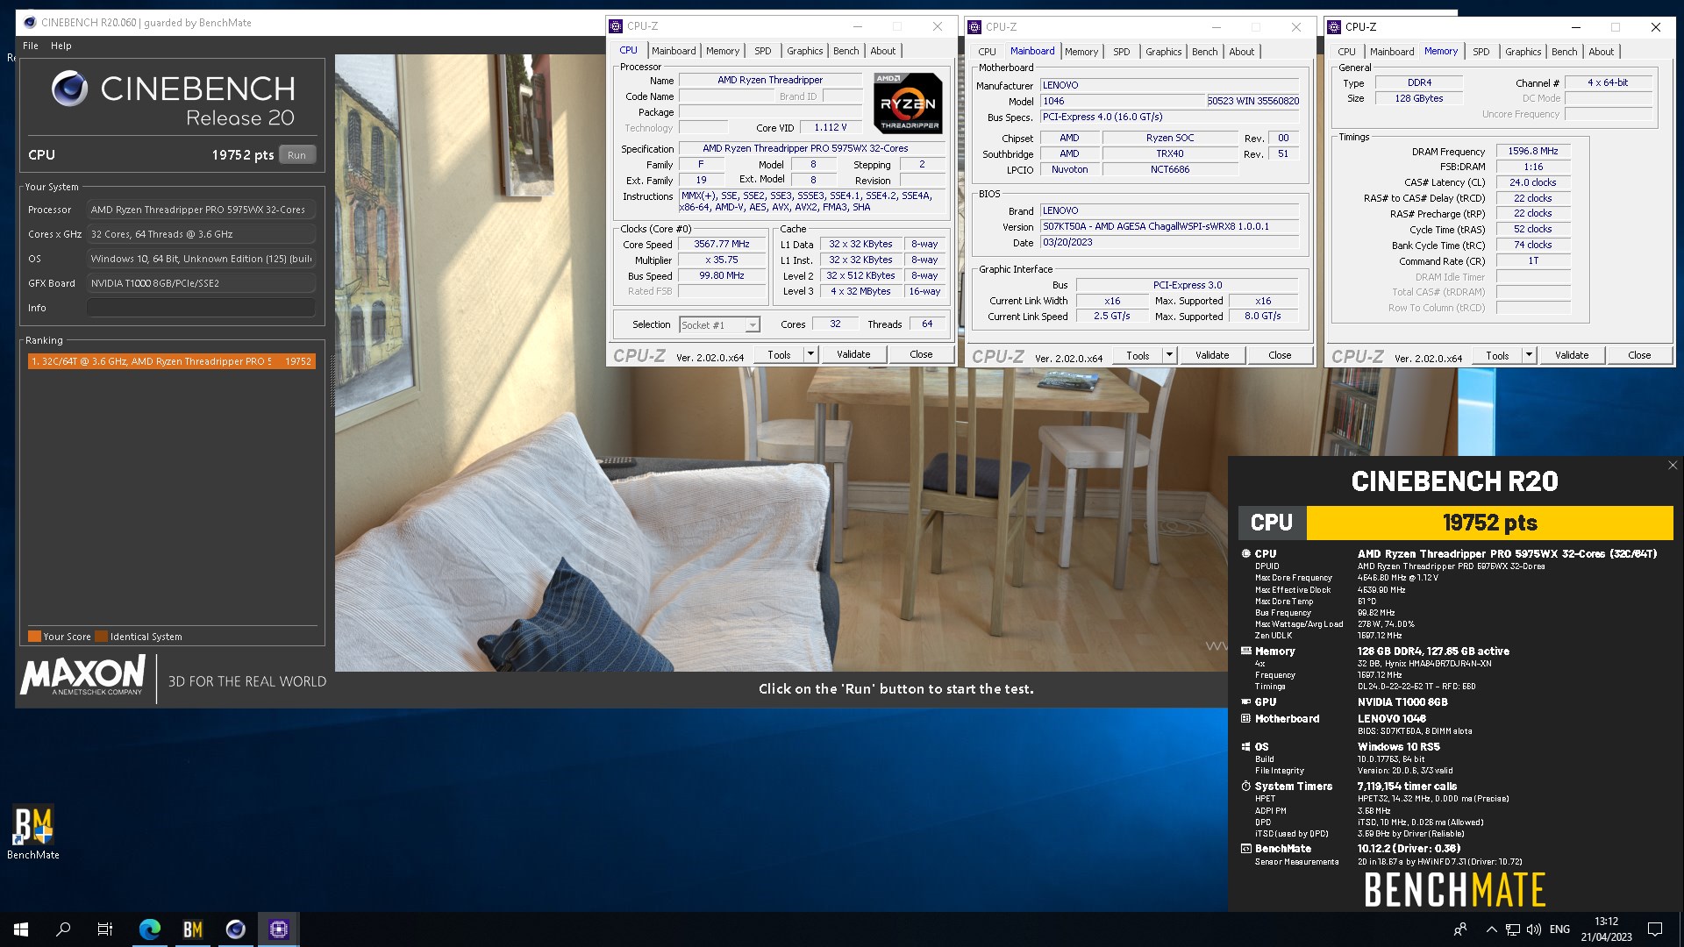Open the File menu in Cinebench
The width and height of the screenshot is (1684, 947).
pyautogui.click(x=31, y=46)
